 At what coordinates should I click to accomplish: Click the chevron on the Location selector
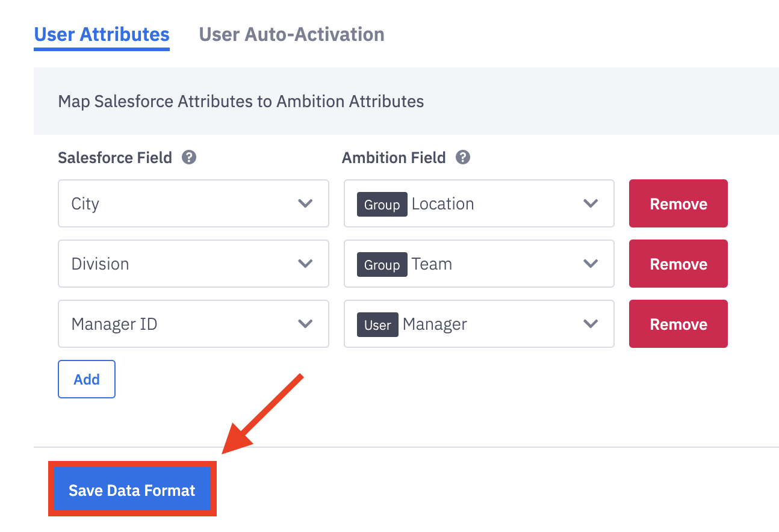point(590,203)
